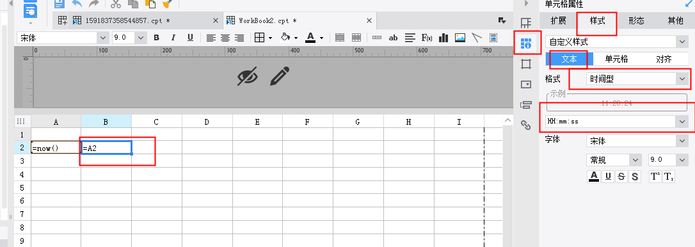Image resolution: width=695 pixels, height=247 pixels.
Task: Toggle underline formatting in toolbar
Action: [190, 38]
